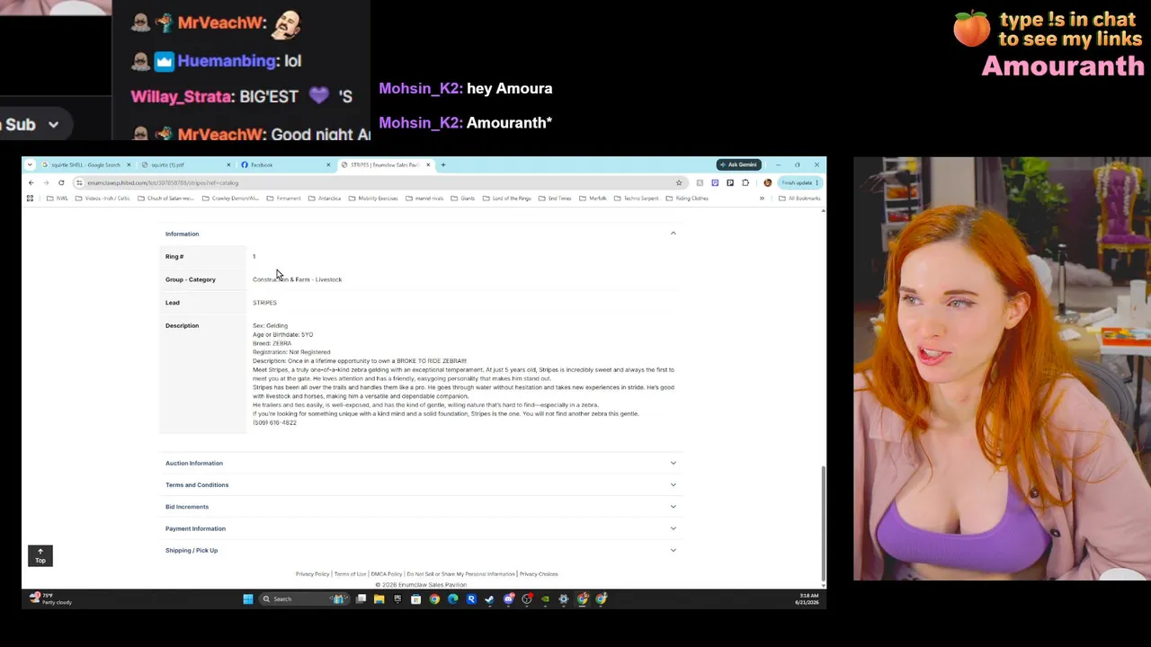This screenshot has width=1151, height=647.
Task: Open the weather widget showing 75°F
Action: 50,598
